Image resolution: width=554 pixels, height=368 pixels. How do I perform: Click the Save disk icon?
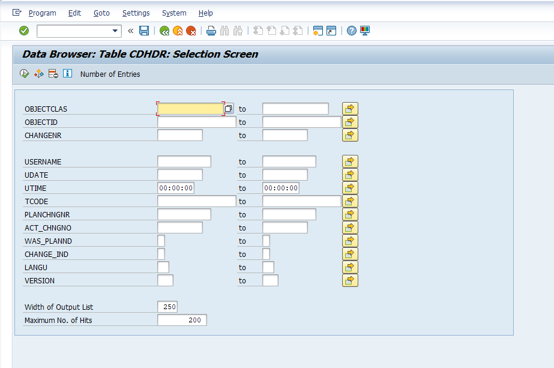tap(144, 31)
